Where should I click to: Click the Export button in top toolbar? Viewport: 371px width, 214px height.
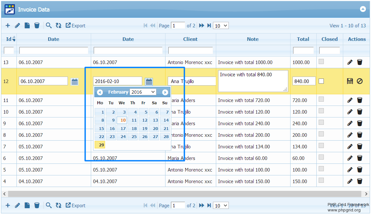[x=76, y=25]
